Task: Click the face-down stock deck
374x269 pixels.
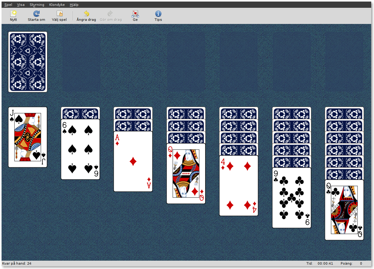Action: 28,62
